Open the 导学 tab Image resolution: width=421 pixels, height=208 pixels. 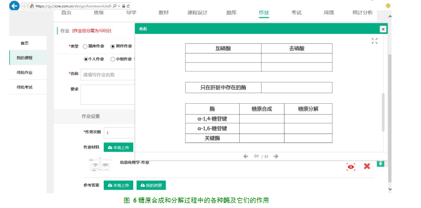point(131,13)
